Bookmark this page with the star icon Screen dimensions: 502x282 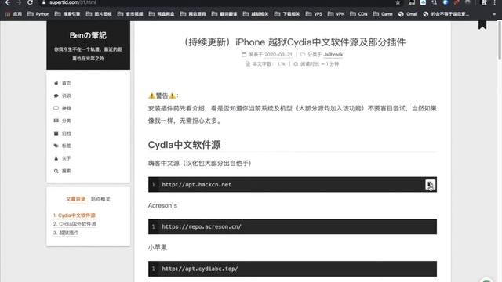(398, 2)
